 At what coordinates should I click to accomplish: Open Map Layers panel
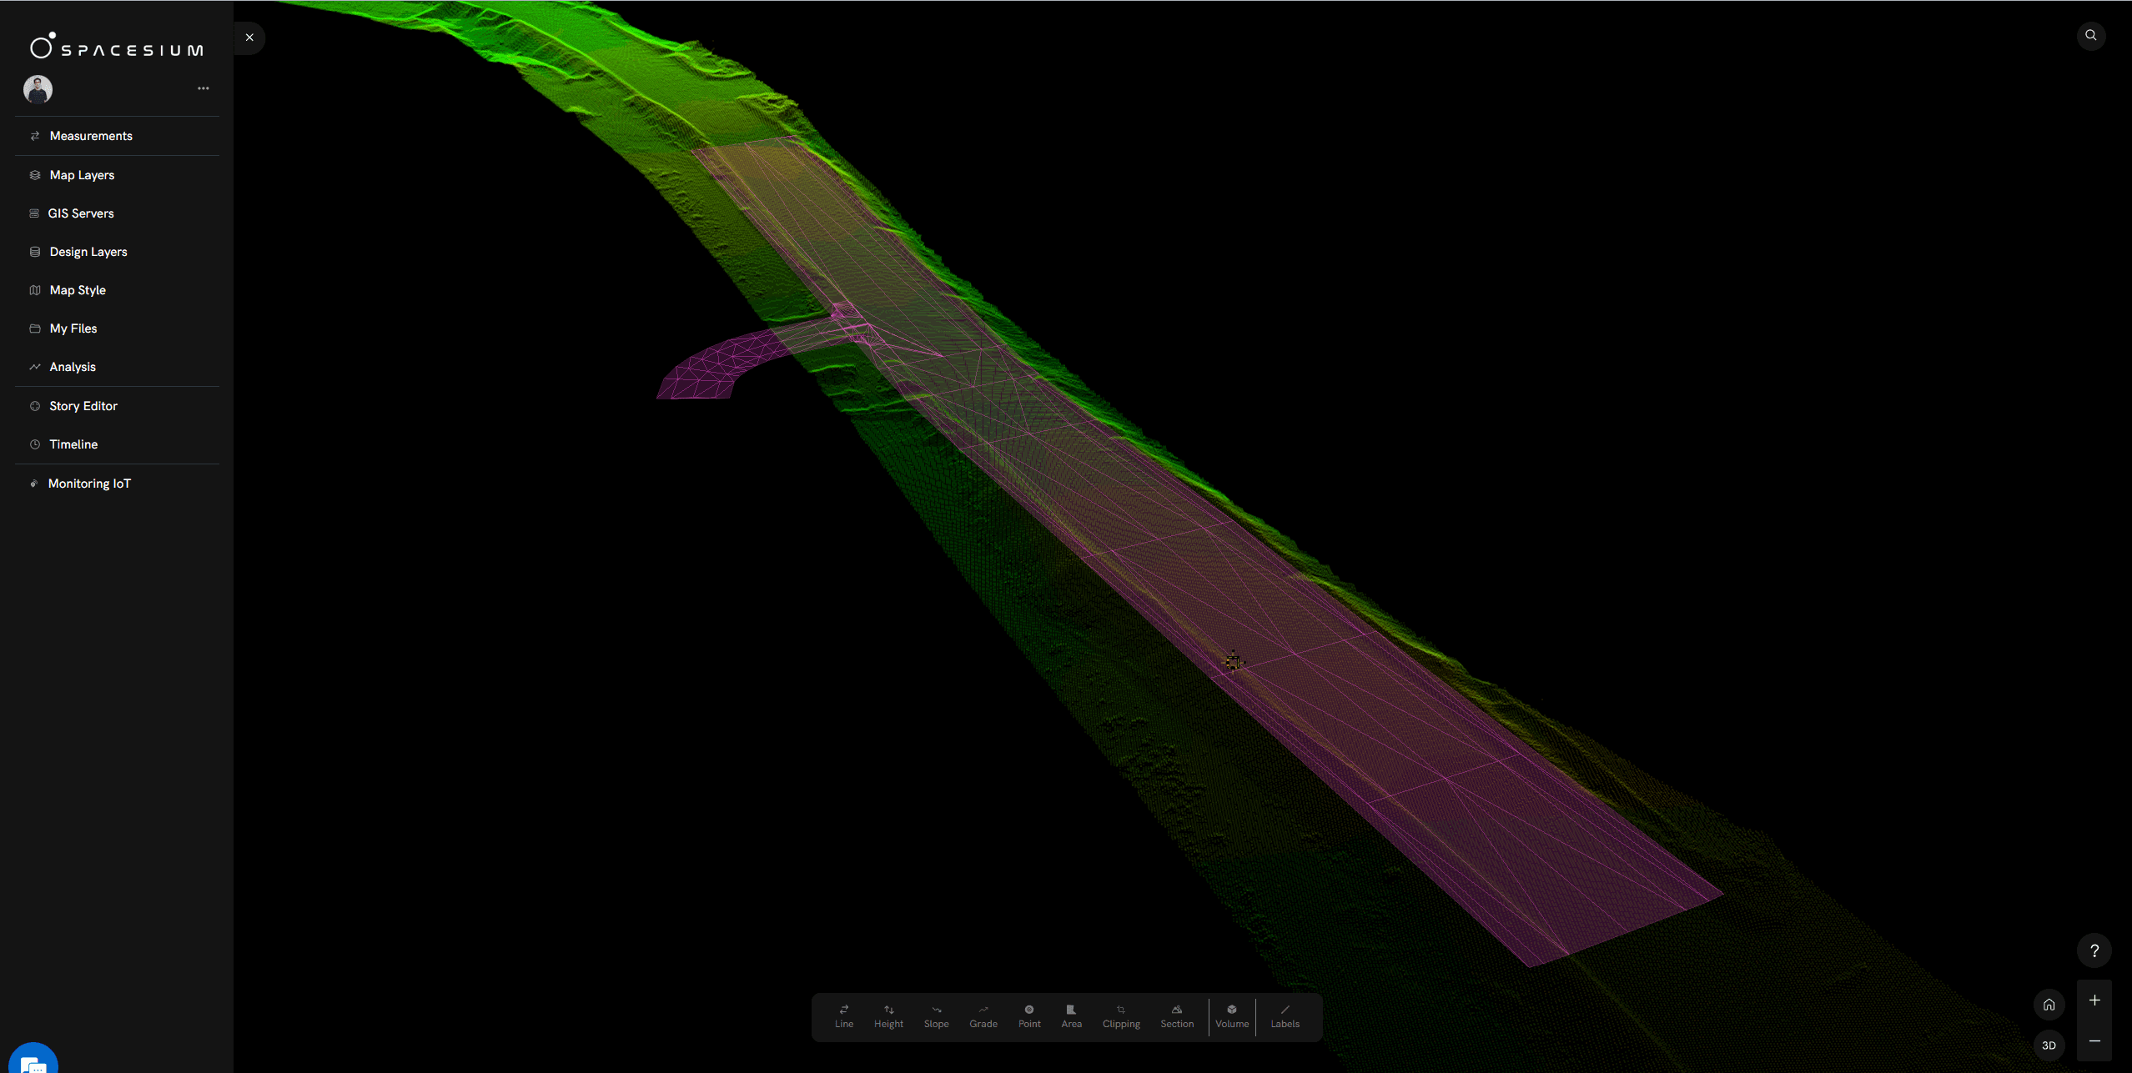point(82,175)
